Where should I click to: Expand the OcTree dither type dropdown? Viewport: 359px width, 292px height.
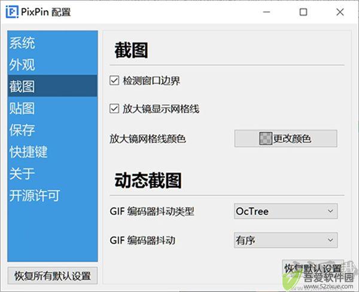(285, 211)
